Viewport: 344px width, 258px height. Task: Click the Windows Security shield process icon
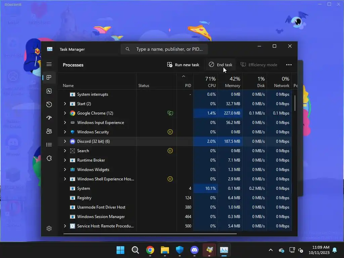pyautogui.click(x=73, y=132)
